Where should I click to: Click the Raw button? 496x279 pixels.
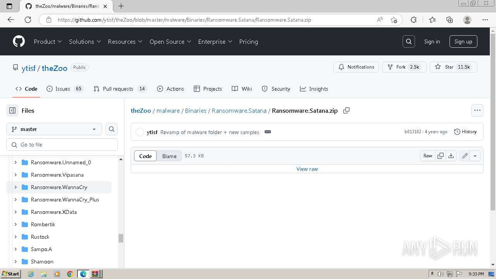coord(428,156)
